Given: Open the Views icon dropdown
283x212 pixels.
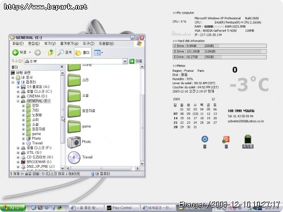Looking at the screenshot, I should (x=98, y=53).
